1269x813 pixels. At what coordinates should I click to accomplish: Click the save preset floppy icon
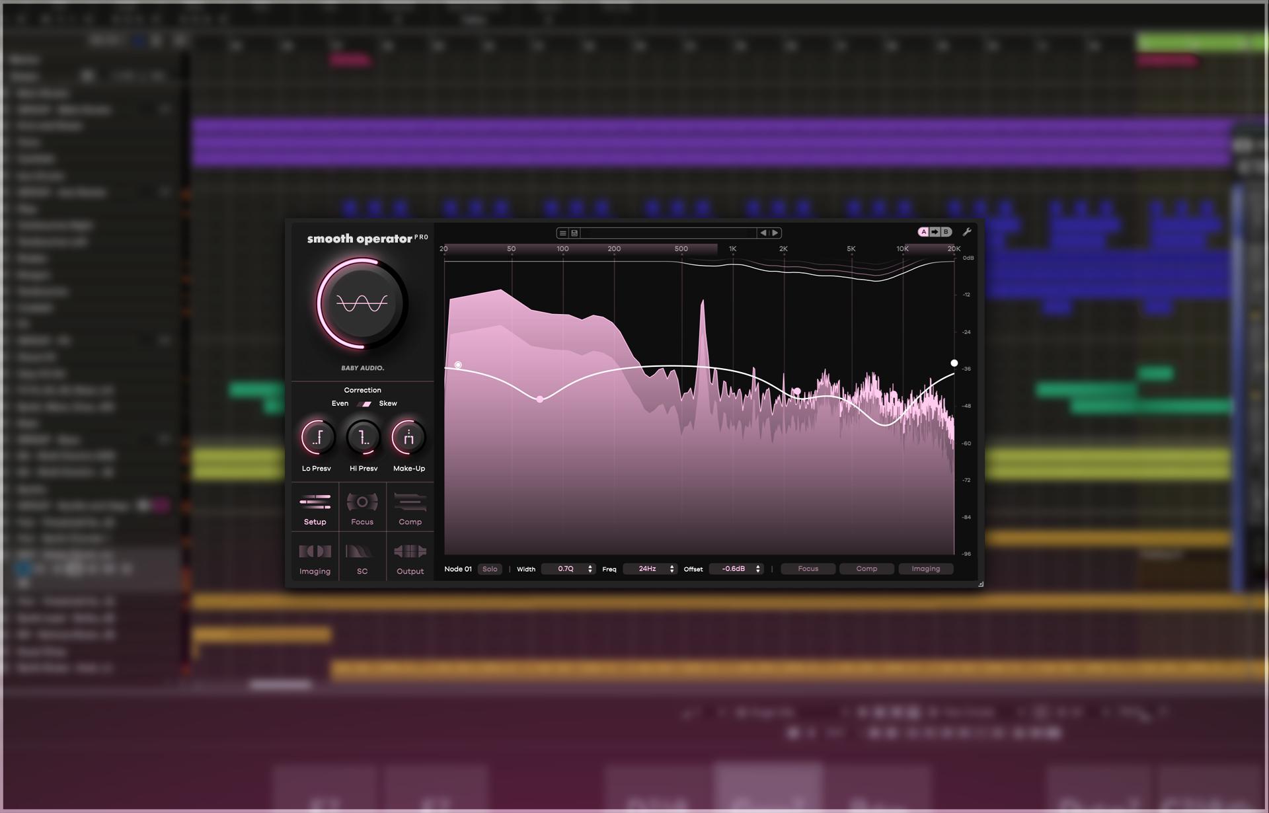click(x=574, y=233)
